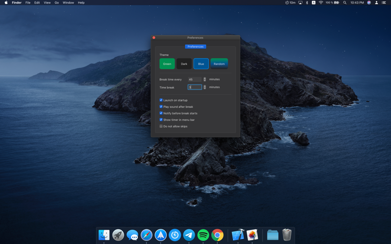Open Safari from the dock

coord(147,235)
